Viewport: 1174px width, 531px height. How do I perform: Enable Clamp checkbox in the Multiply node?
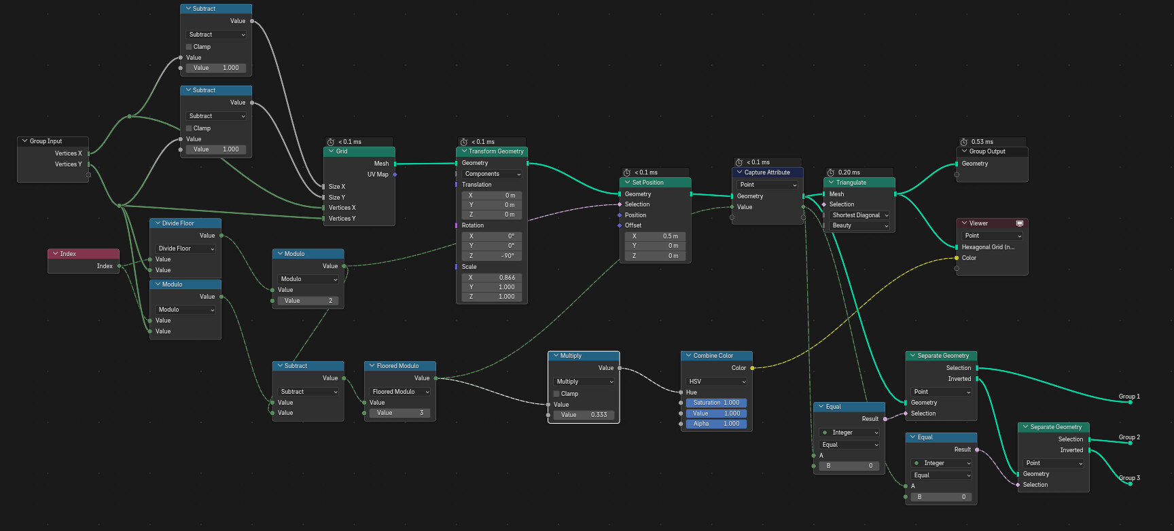click(x=556, y=394)
